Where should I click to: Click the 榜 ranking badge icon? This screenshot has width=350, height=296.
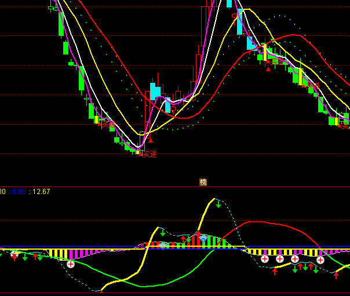(x=203, y=182)
